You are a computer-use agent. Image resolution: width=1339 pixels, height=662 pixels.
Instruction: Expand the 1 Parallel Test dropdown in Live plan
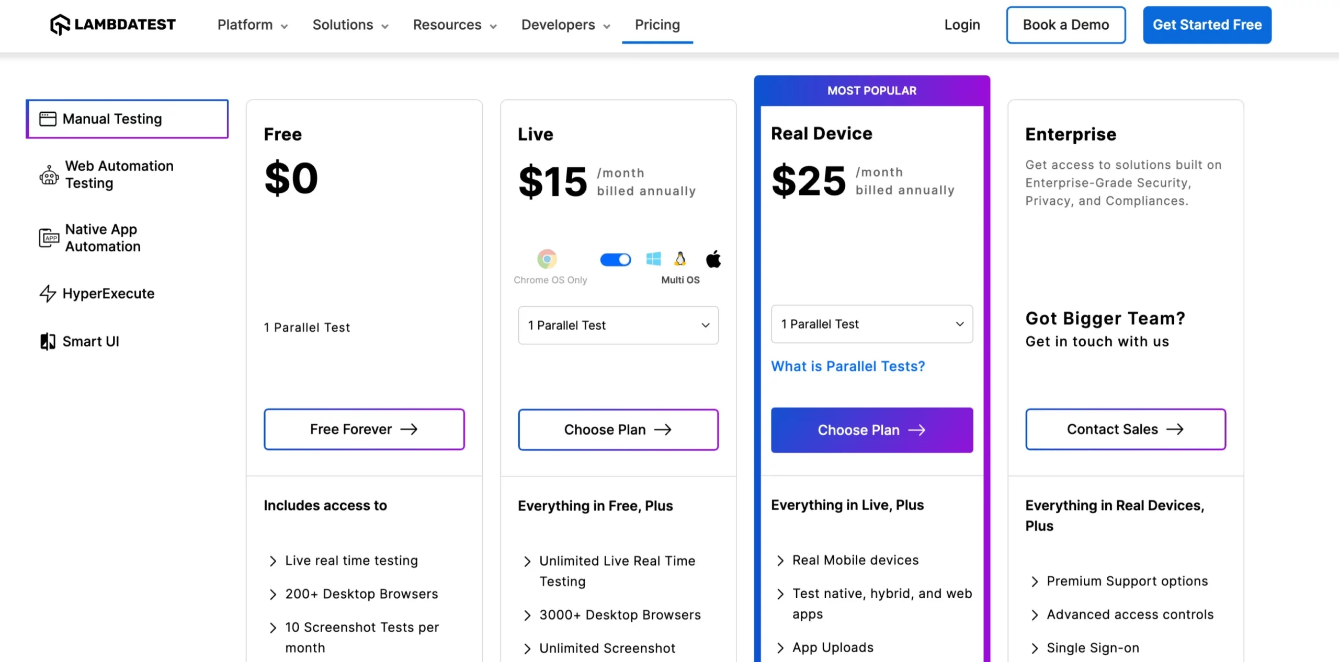[618, 325]
